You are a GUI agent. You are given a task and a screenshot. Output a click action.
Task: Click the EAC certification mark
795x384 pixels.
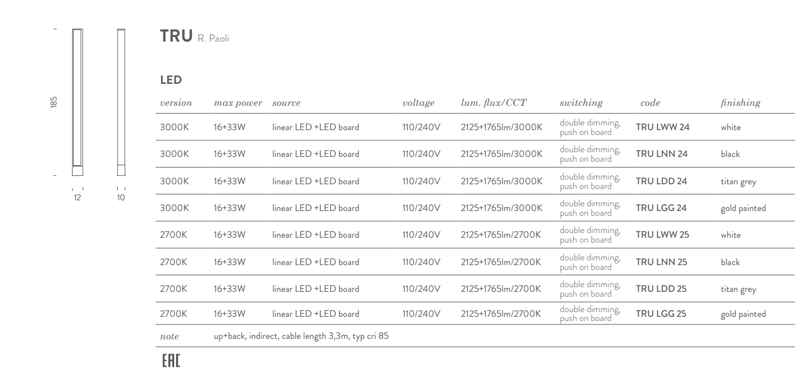point(171,360)
